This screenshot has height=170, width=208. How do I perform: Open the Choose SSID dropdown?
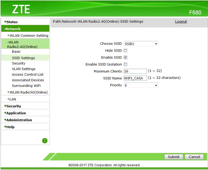(141, 44)
